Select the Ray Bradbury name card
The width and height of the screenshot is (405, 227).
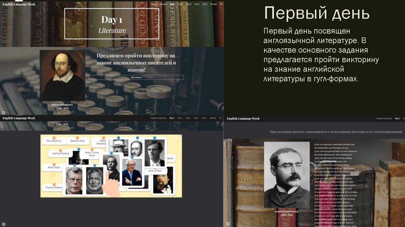coord(54,141)
